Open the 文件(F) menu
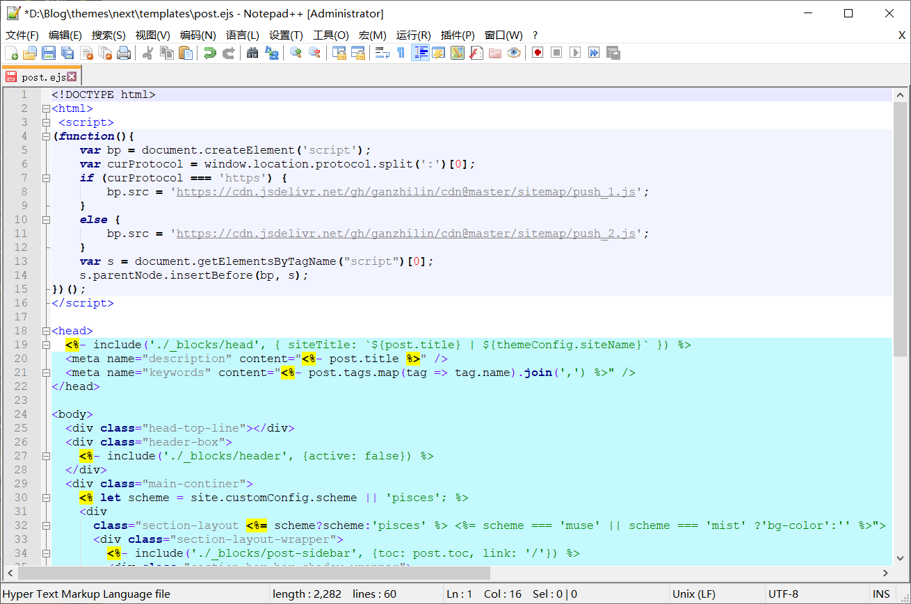Screen dimensions: 911x604 tap(22, 35)
